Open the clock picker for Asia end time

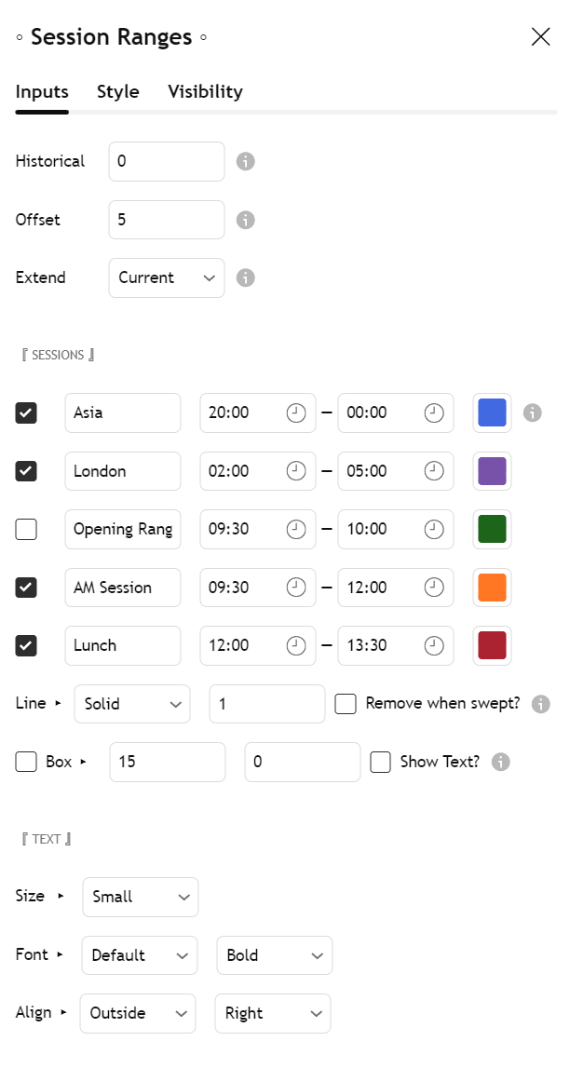coord(434,412)
